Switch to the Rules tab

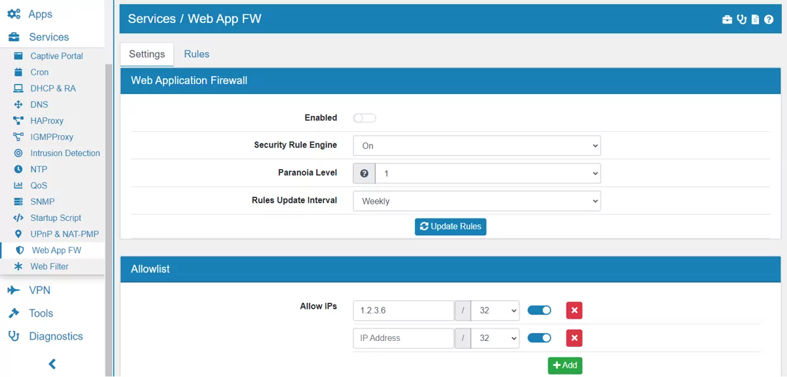click(x=197, y=54)
